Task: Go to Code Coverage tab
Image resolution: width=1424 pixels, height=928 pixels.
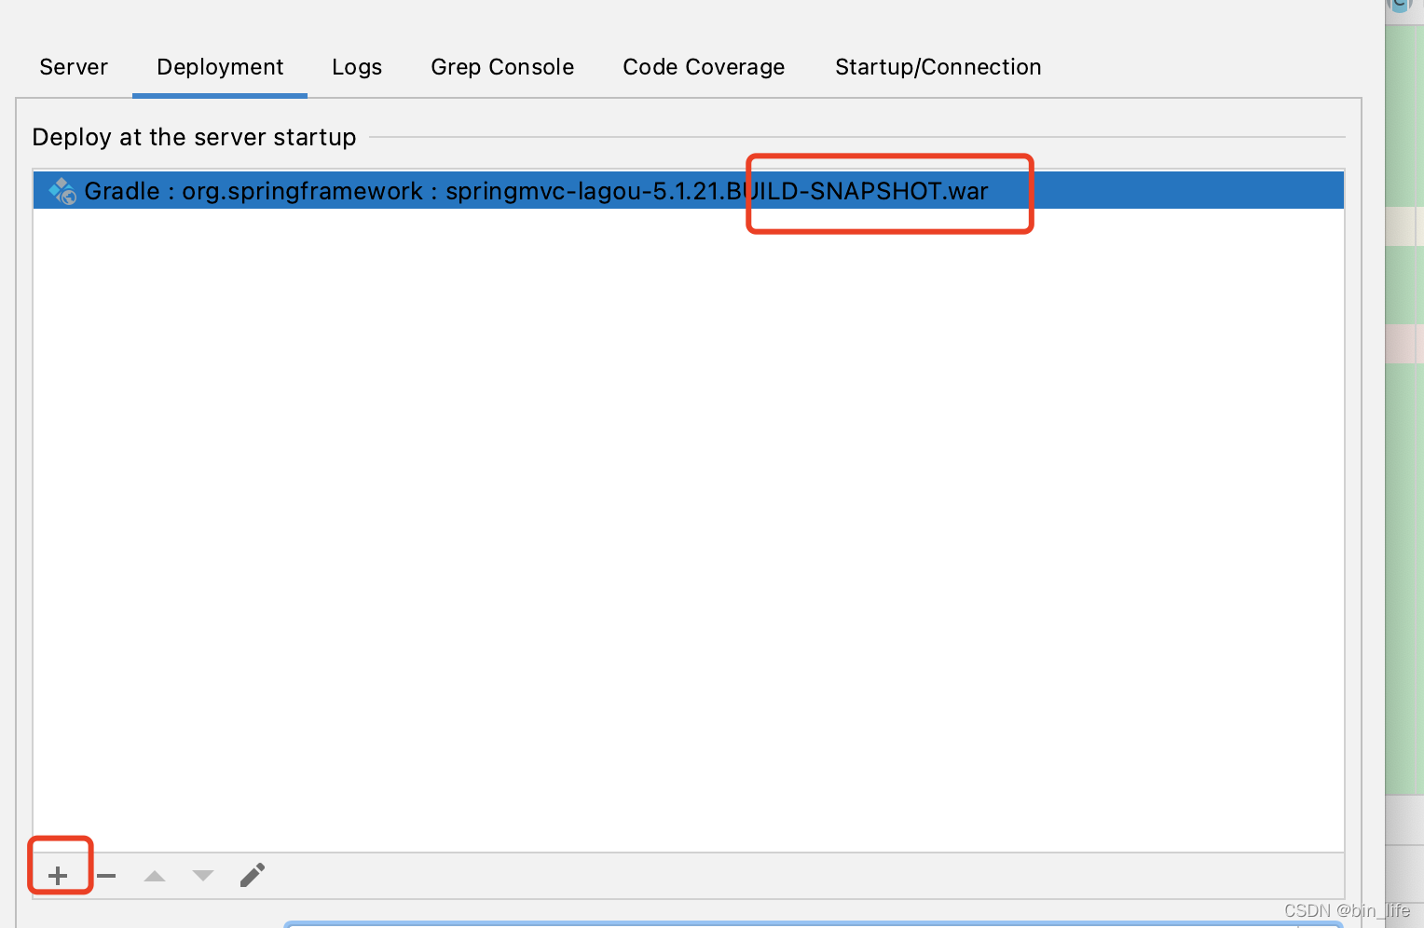Action: [x=704, y=67]
